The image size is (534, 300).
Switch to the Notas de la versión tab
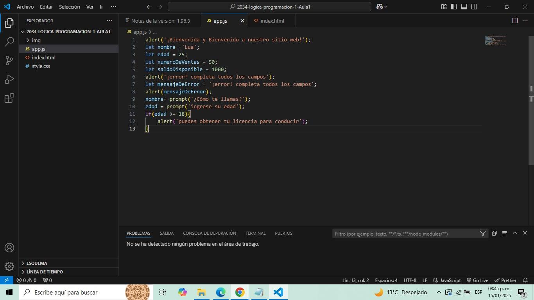pyautogui.click(x=160, y=21)
